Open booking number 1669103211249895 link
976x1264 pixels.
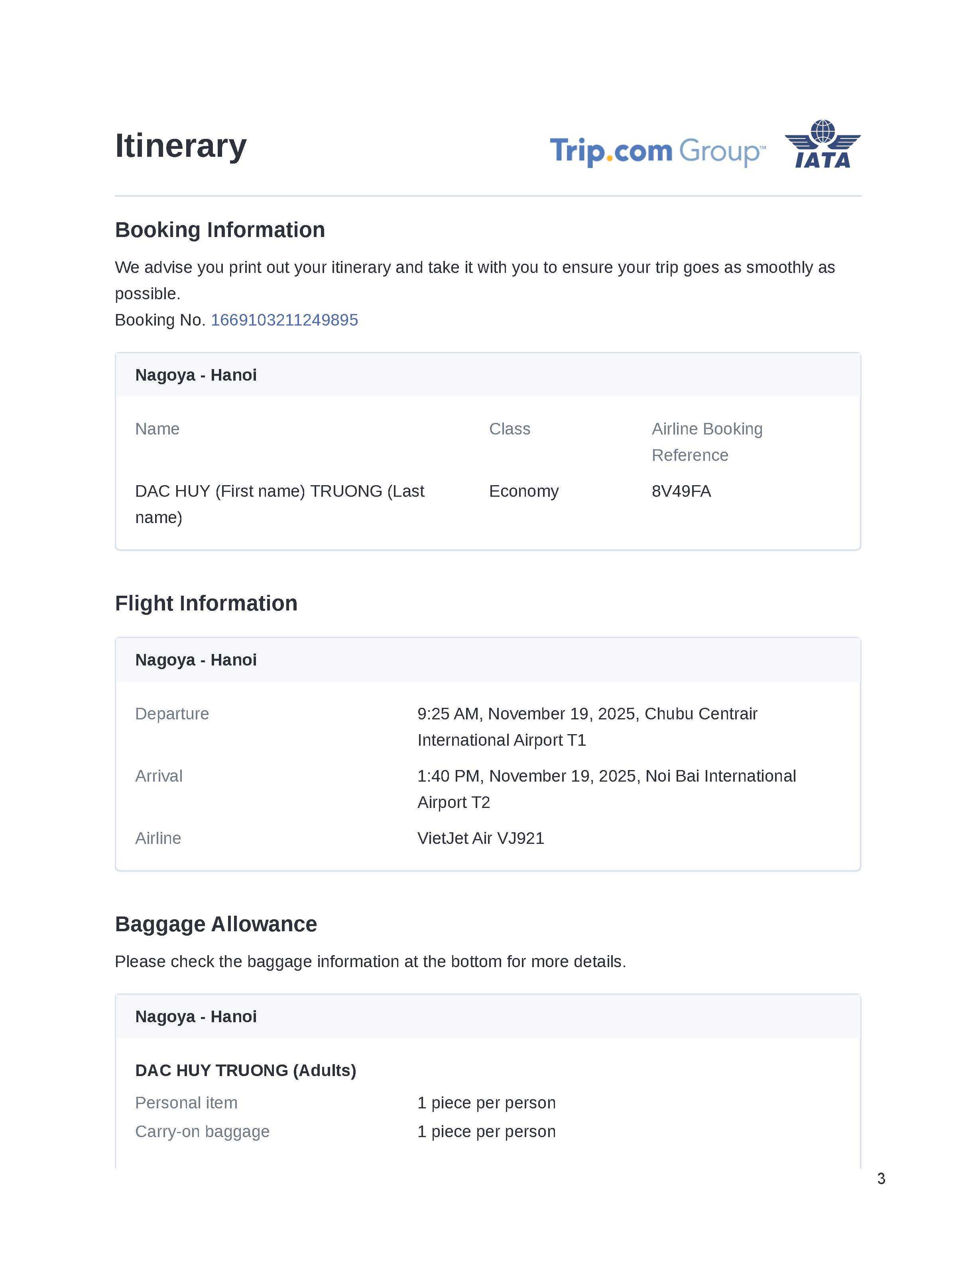[x=284, y=320]
